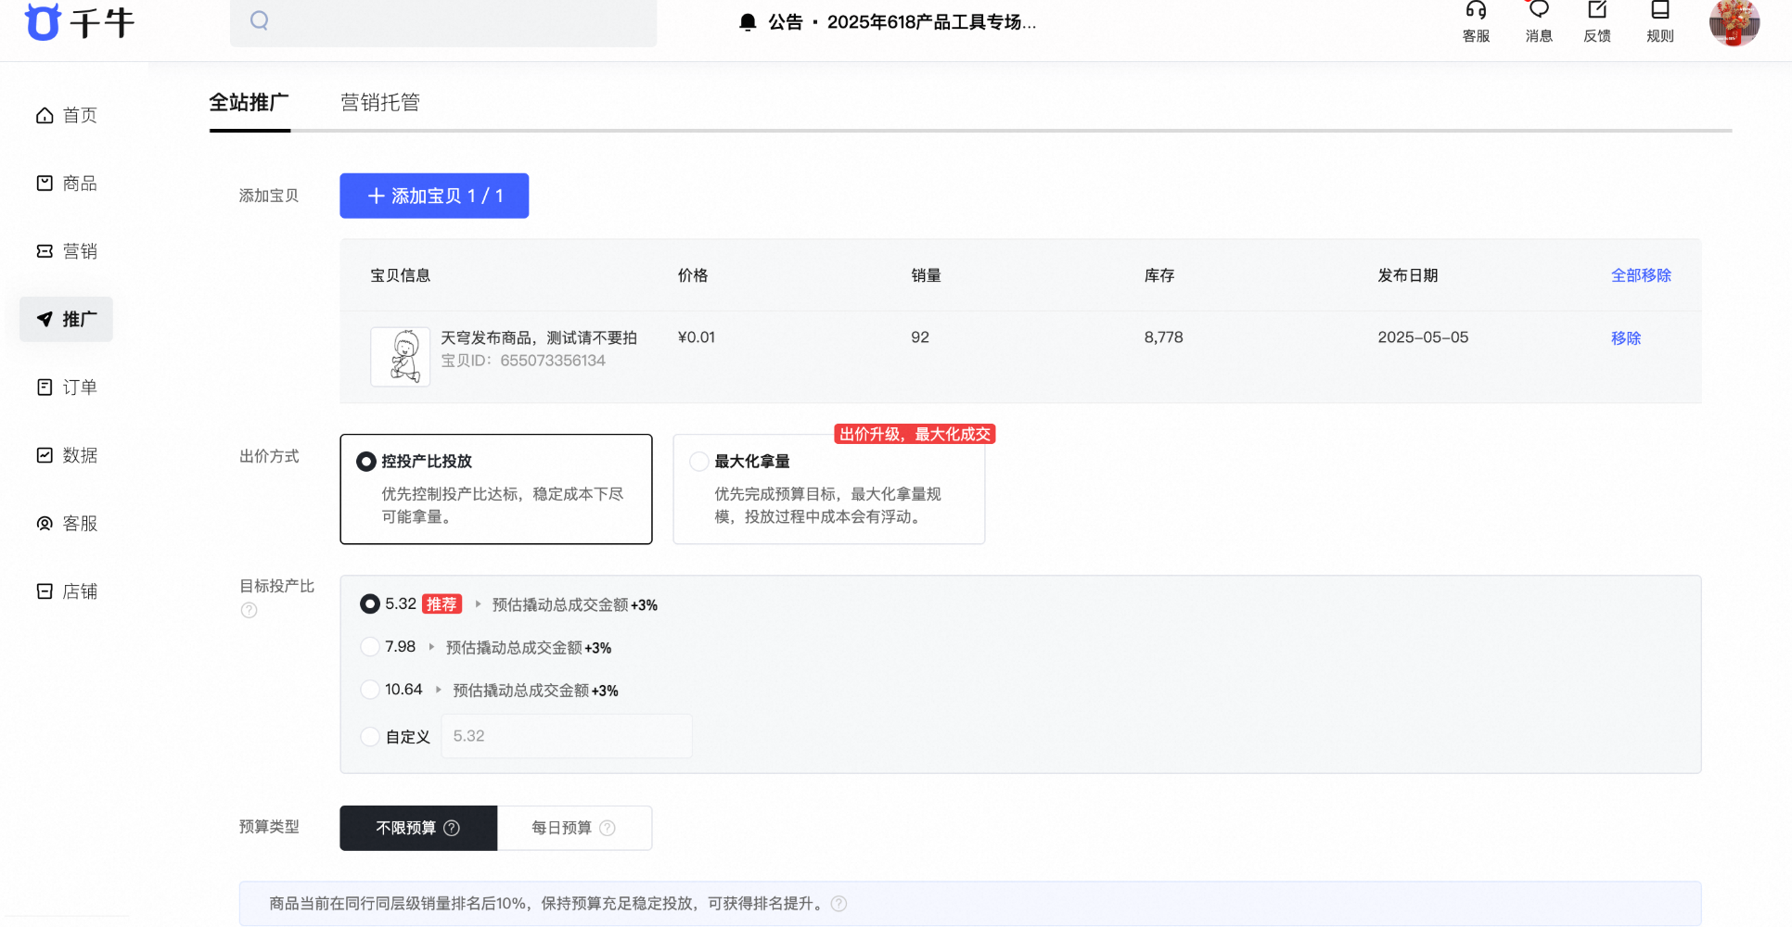Click the product thumbnail image

tap(401, 357)
